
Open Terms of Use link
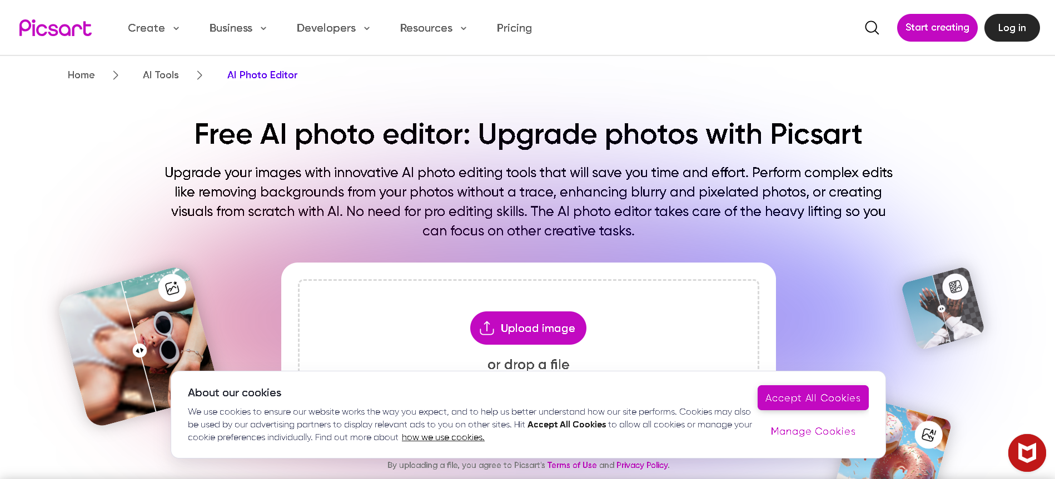click(572, 465)
